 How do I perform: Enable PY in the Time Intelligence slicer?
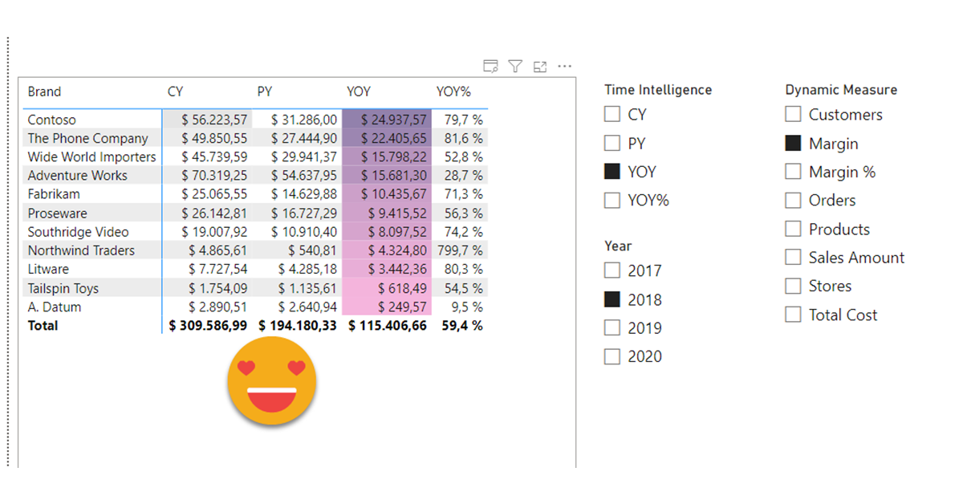(612, 143)
